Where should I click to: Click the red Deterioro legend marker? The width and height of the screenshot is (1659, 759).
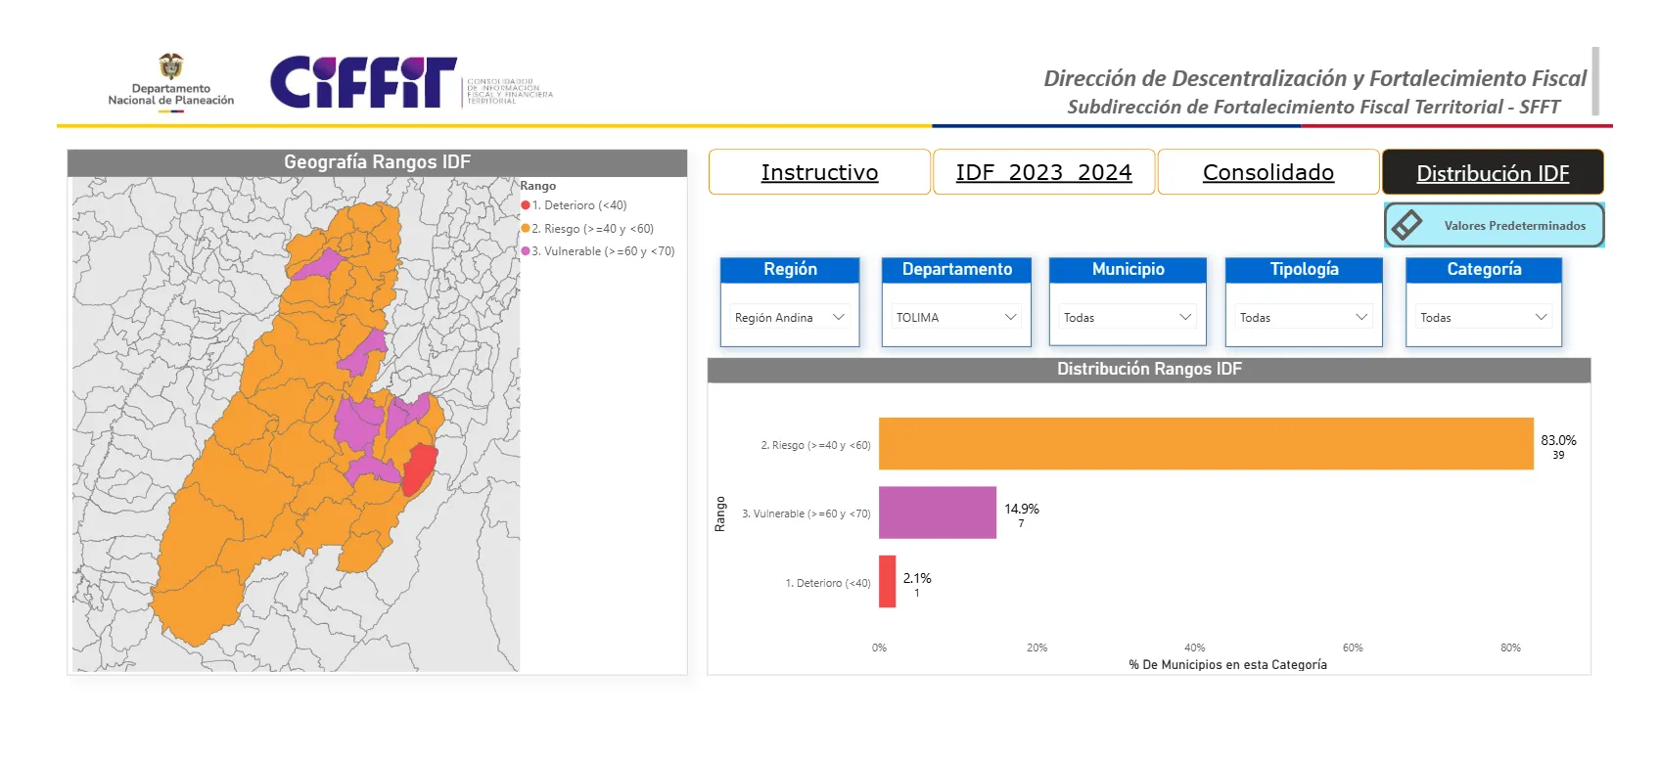point(526,205)
